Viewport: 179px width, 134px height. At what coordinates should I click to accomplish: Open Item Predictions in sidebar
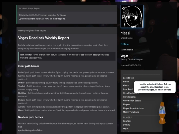click(x=128, y=89)
